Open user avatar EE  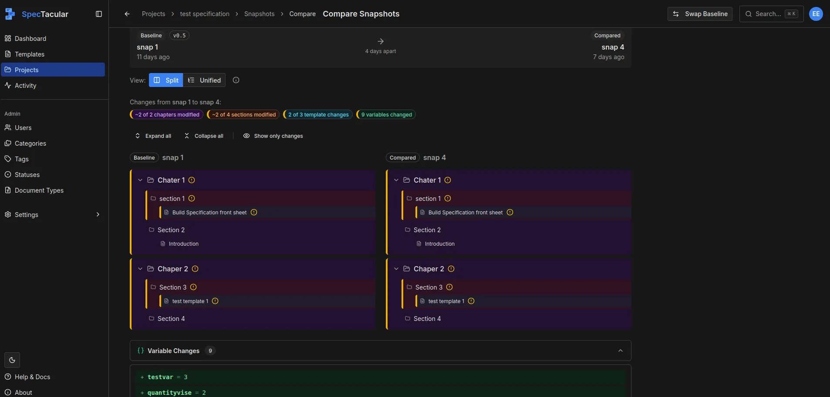pyautogui.click(x=816, y=14)
